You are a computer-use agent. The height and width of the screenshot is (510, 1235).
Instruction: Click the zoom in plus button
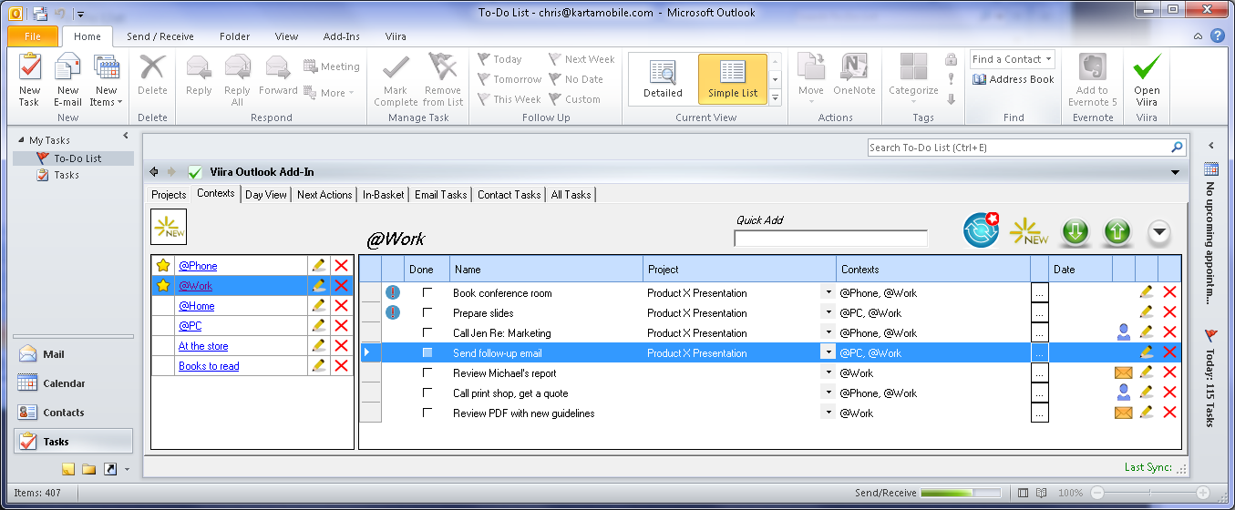click(x=1204, y=493)
